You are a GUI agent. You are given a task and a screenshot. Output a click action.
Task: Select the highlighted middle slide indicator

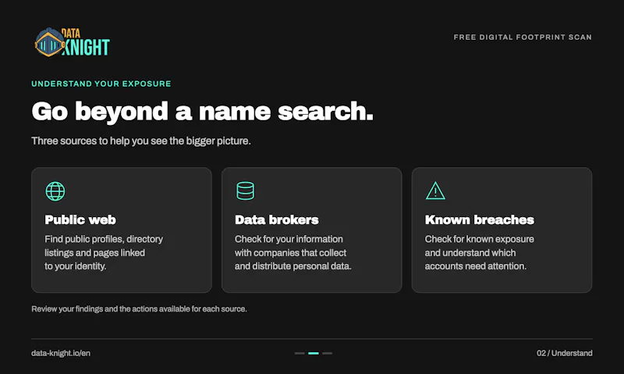pos(314,353)
